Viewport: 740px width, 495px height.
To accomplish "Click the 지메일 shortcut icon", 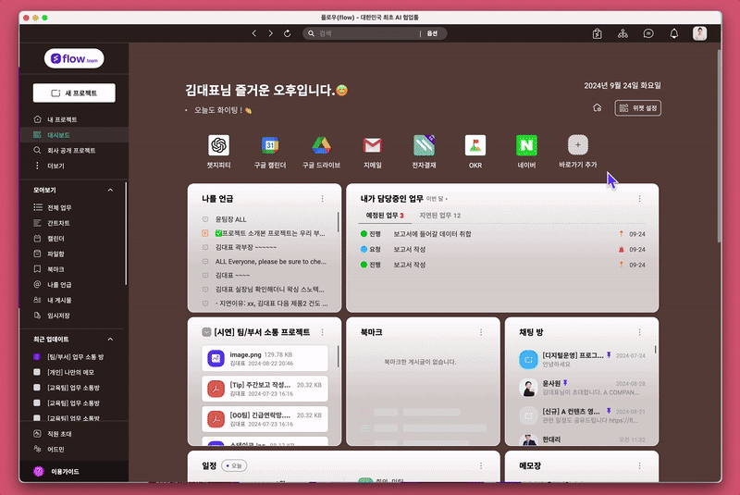I will 373,145.
